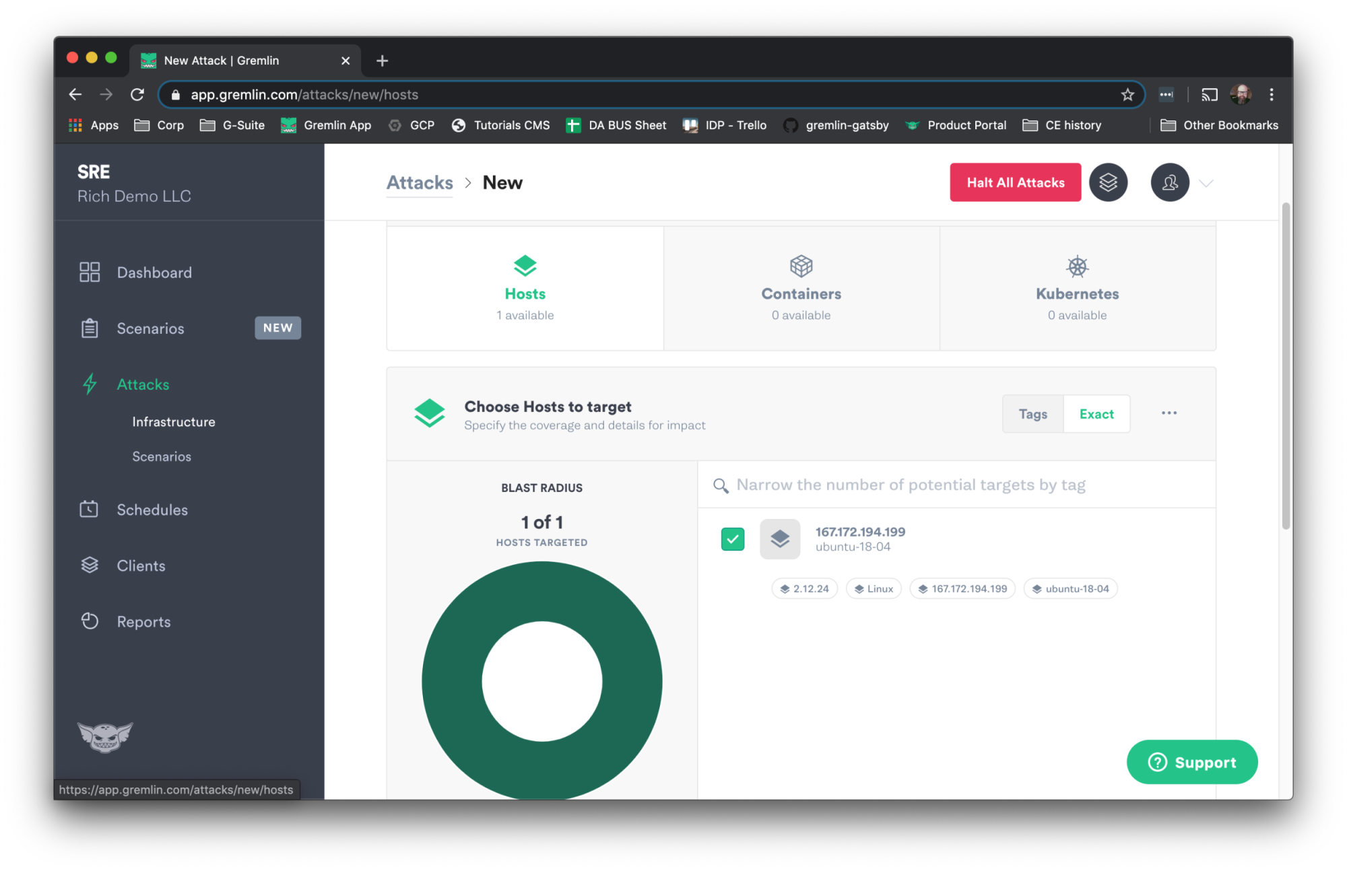
Task: Click the Containers target type icon
Action: (x=801, y=266)
